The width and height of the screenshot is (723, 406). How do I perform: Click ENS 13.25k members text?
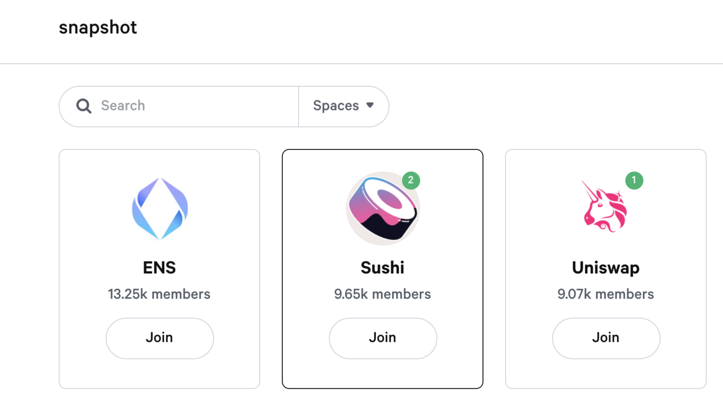159,294
